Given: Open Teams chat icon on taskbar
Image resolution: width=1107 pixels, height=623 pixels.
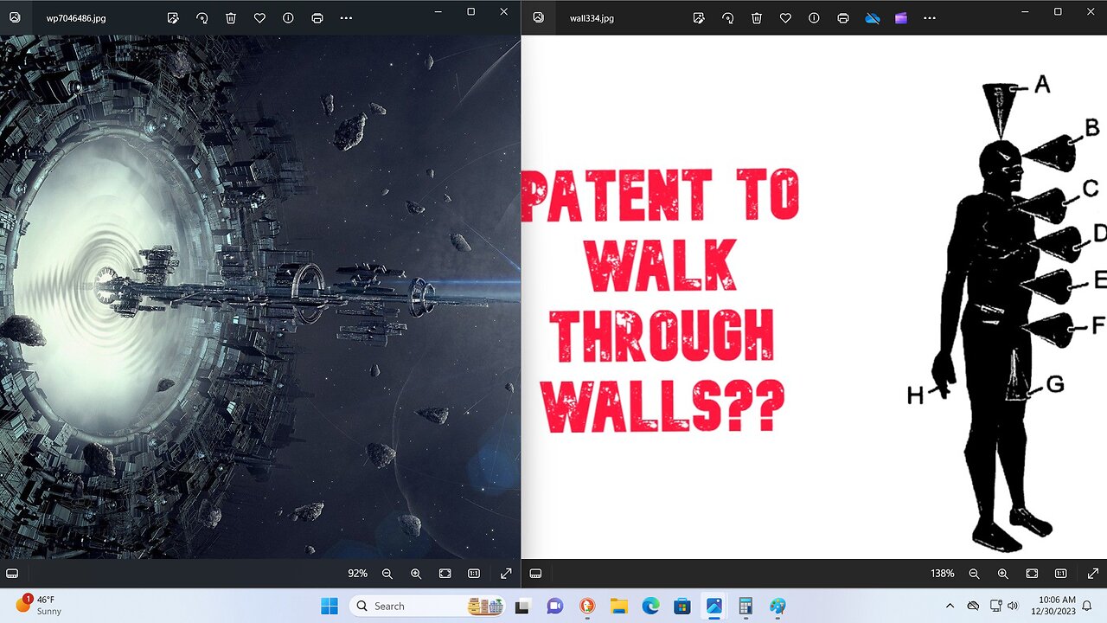Looking at the screenshot, I should point(554,606).
